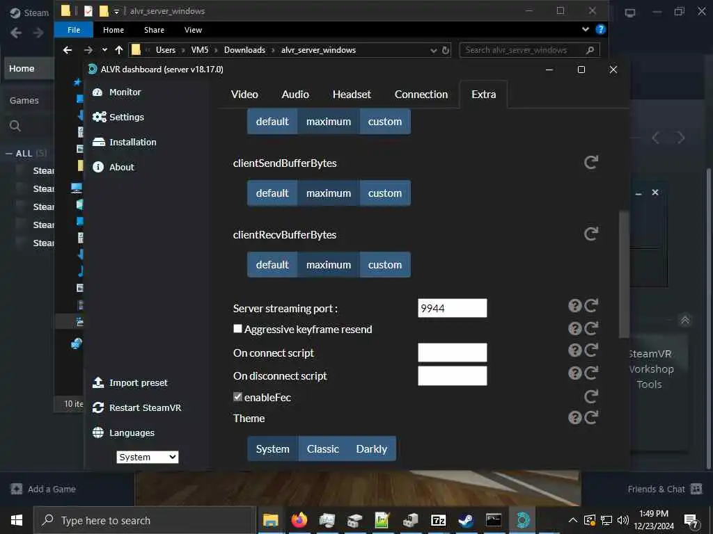Image resolution: width=713 pixels, height=534 pixels.
Task: Switch to the Video tab
Action: point(244,95)
